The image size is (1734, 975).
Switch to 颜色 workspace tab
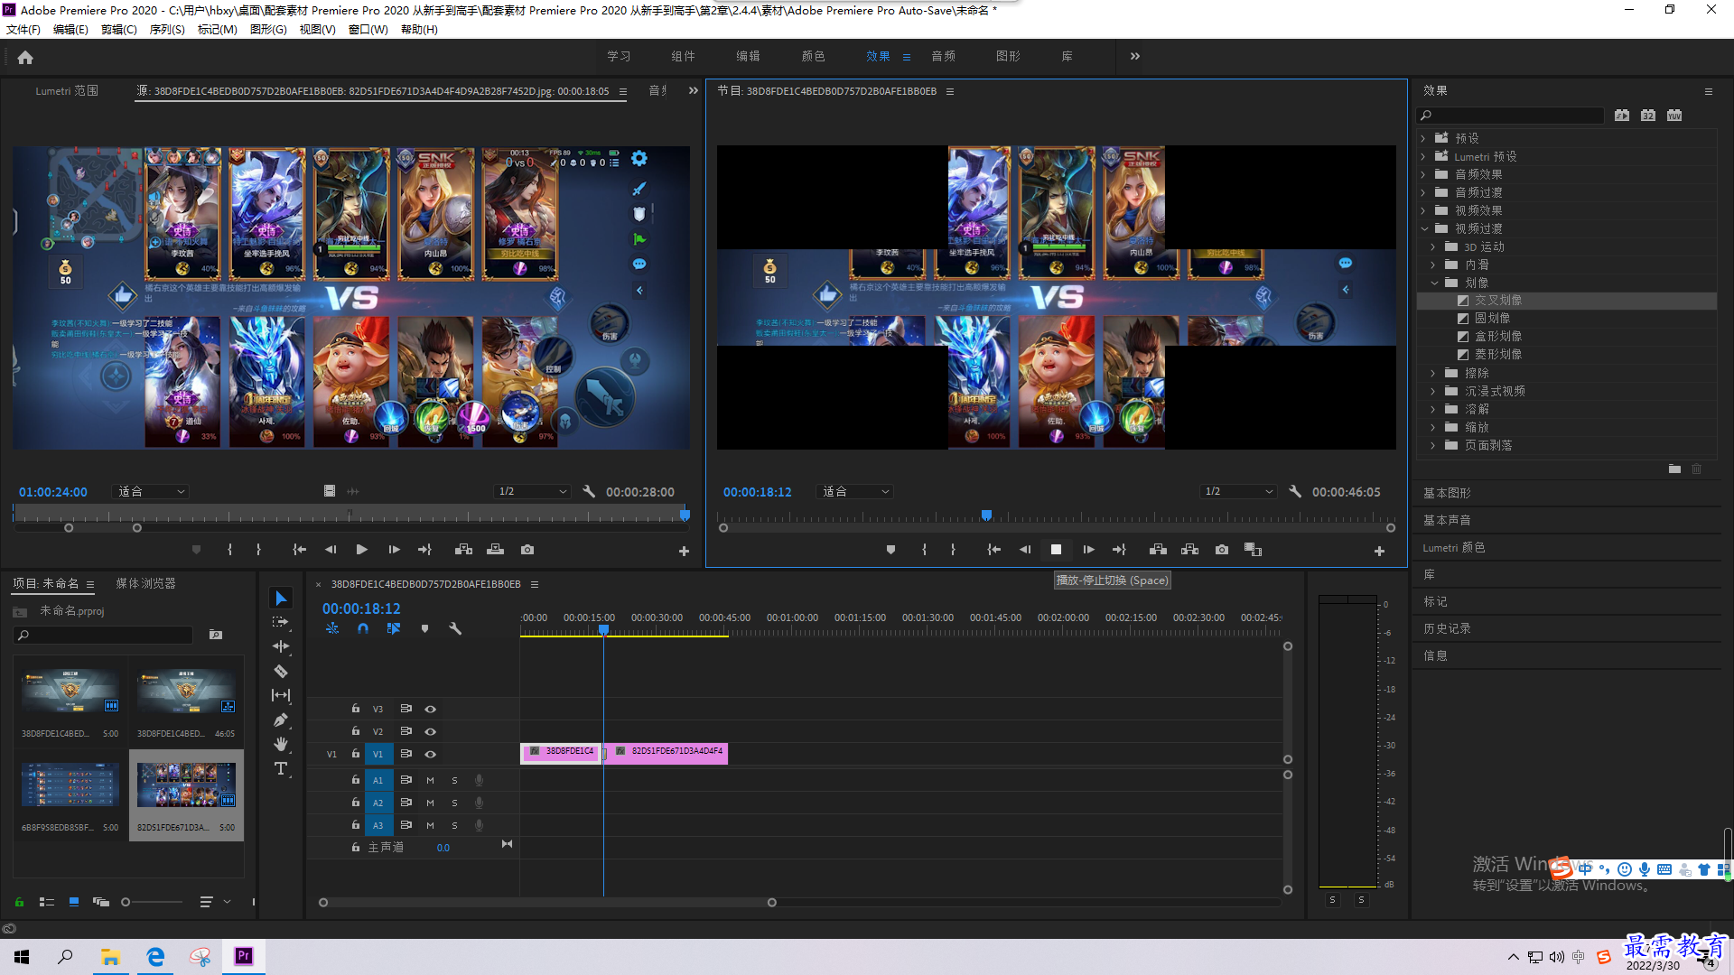coord(813,56)
